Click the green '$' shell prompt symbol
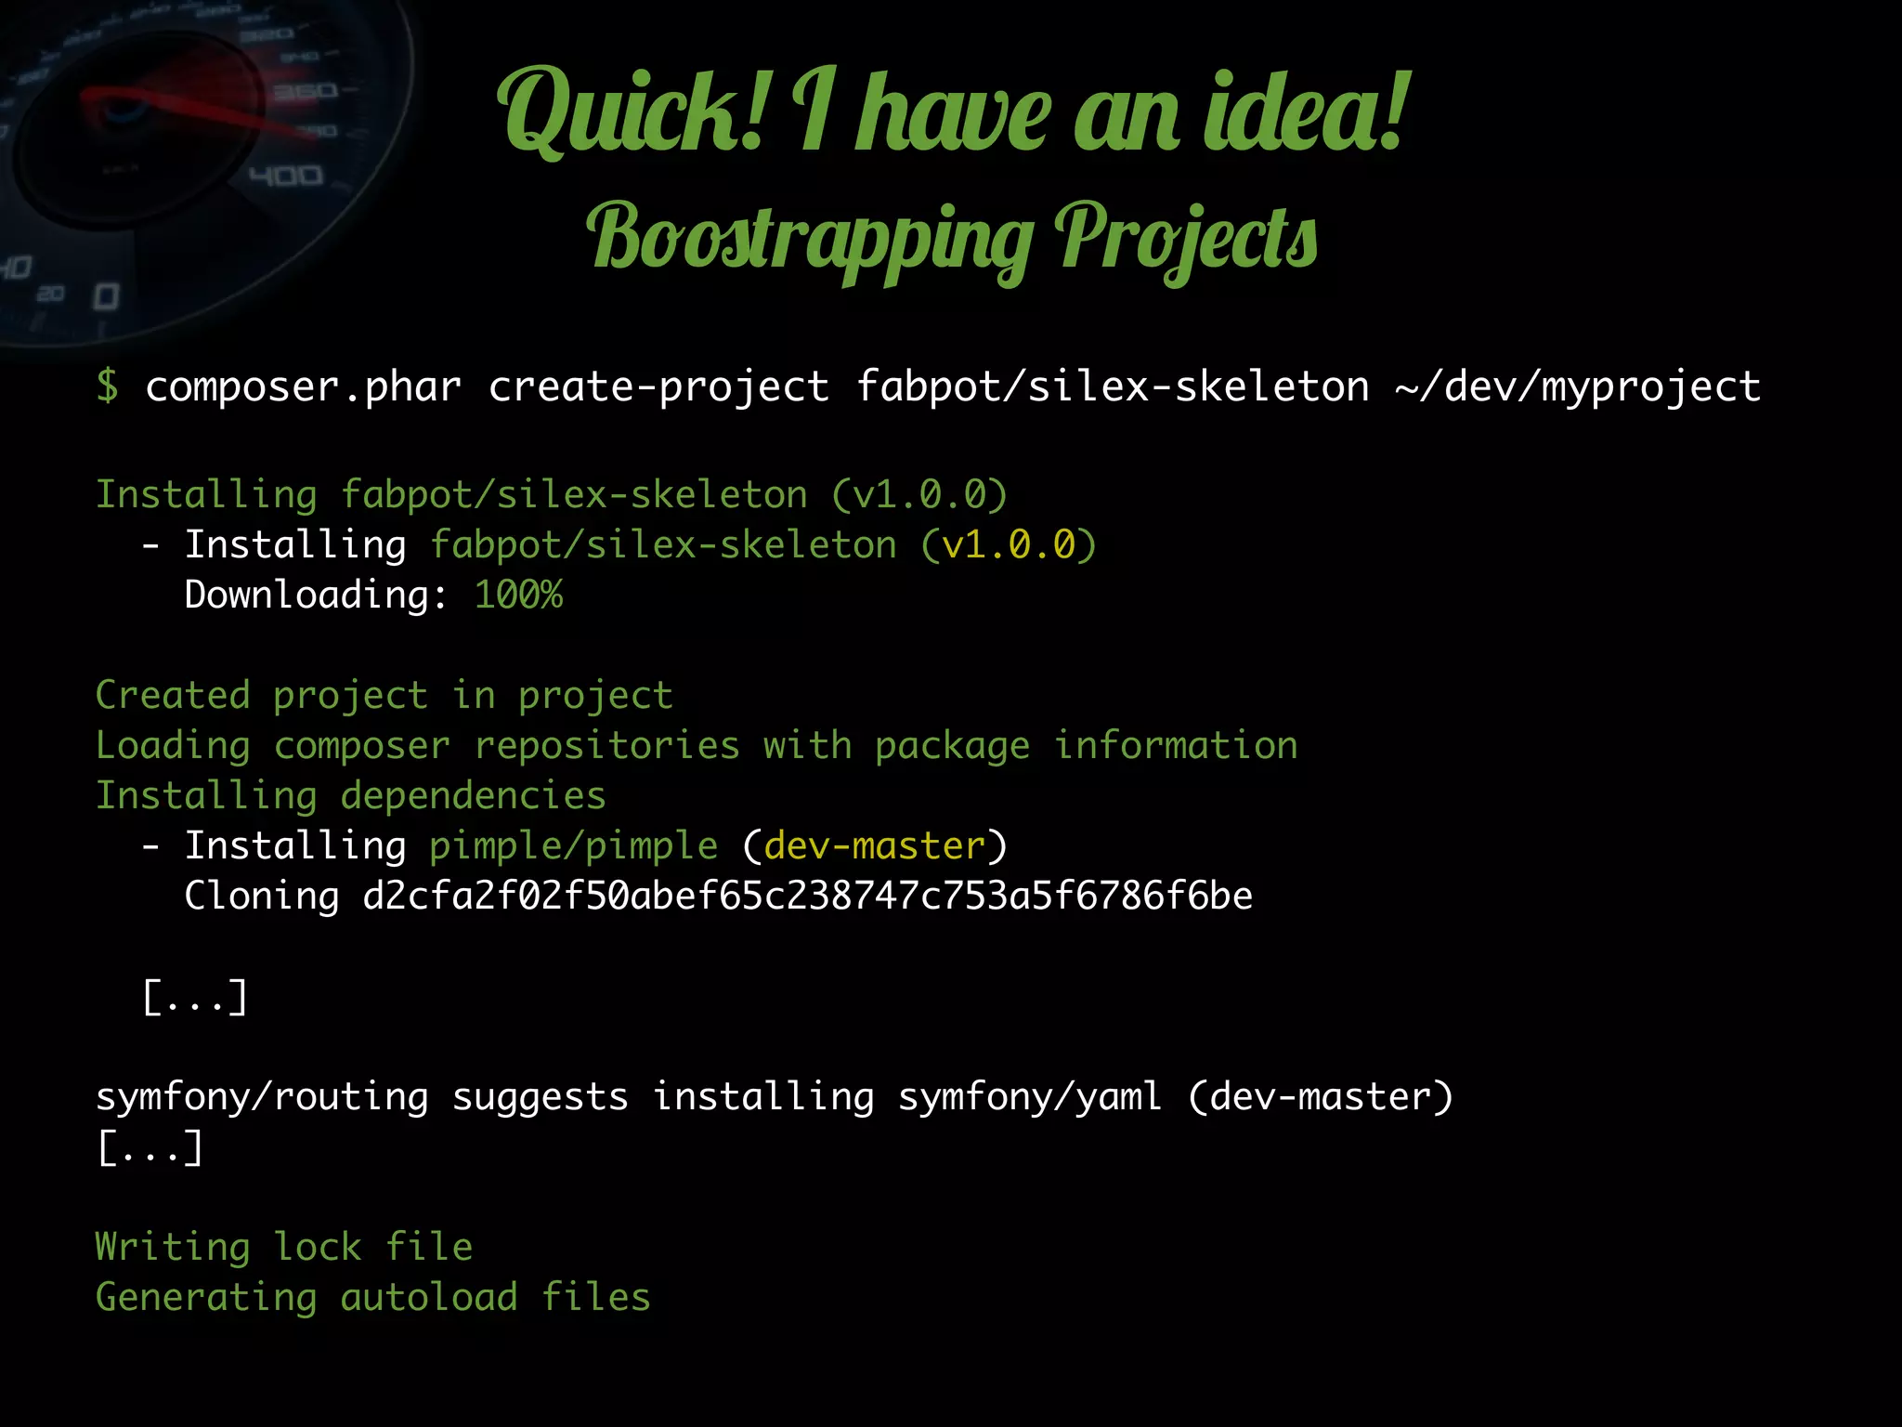1902x1427 pixels. (x=108, y=386)
